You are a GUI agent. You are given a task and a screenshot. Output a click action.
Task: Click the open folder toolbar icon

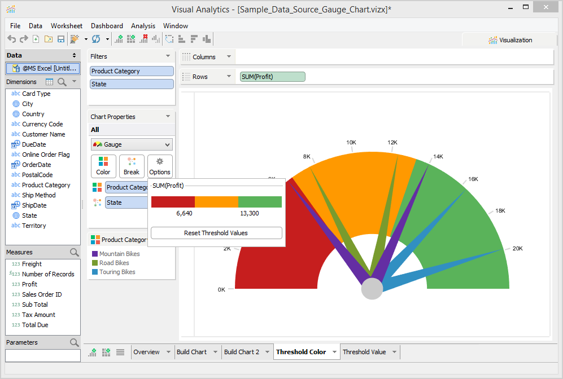pos(49,39)
